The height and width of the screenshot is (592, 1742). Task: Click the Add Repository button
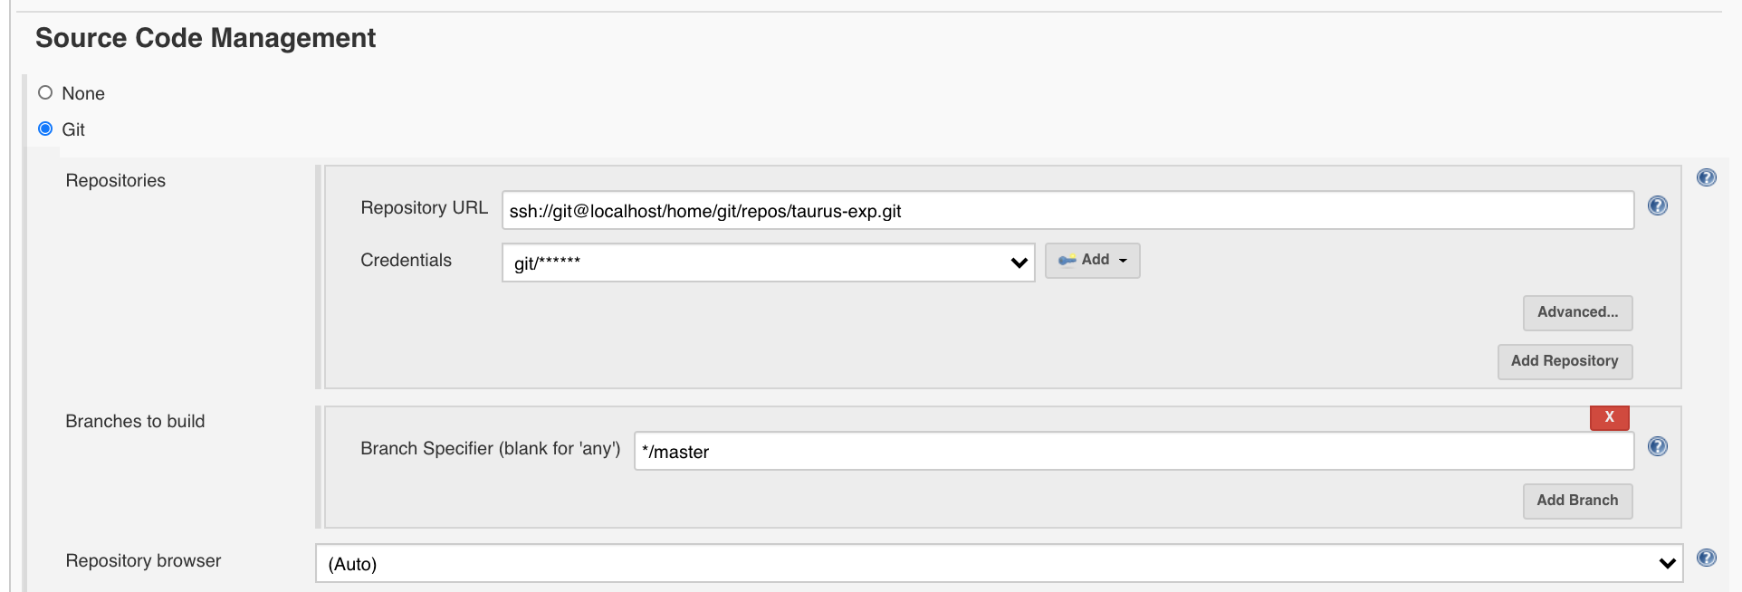(x=1565, y=361)
